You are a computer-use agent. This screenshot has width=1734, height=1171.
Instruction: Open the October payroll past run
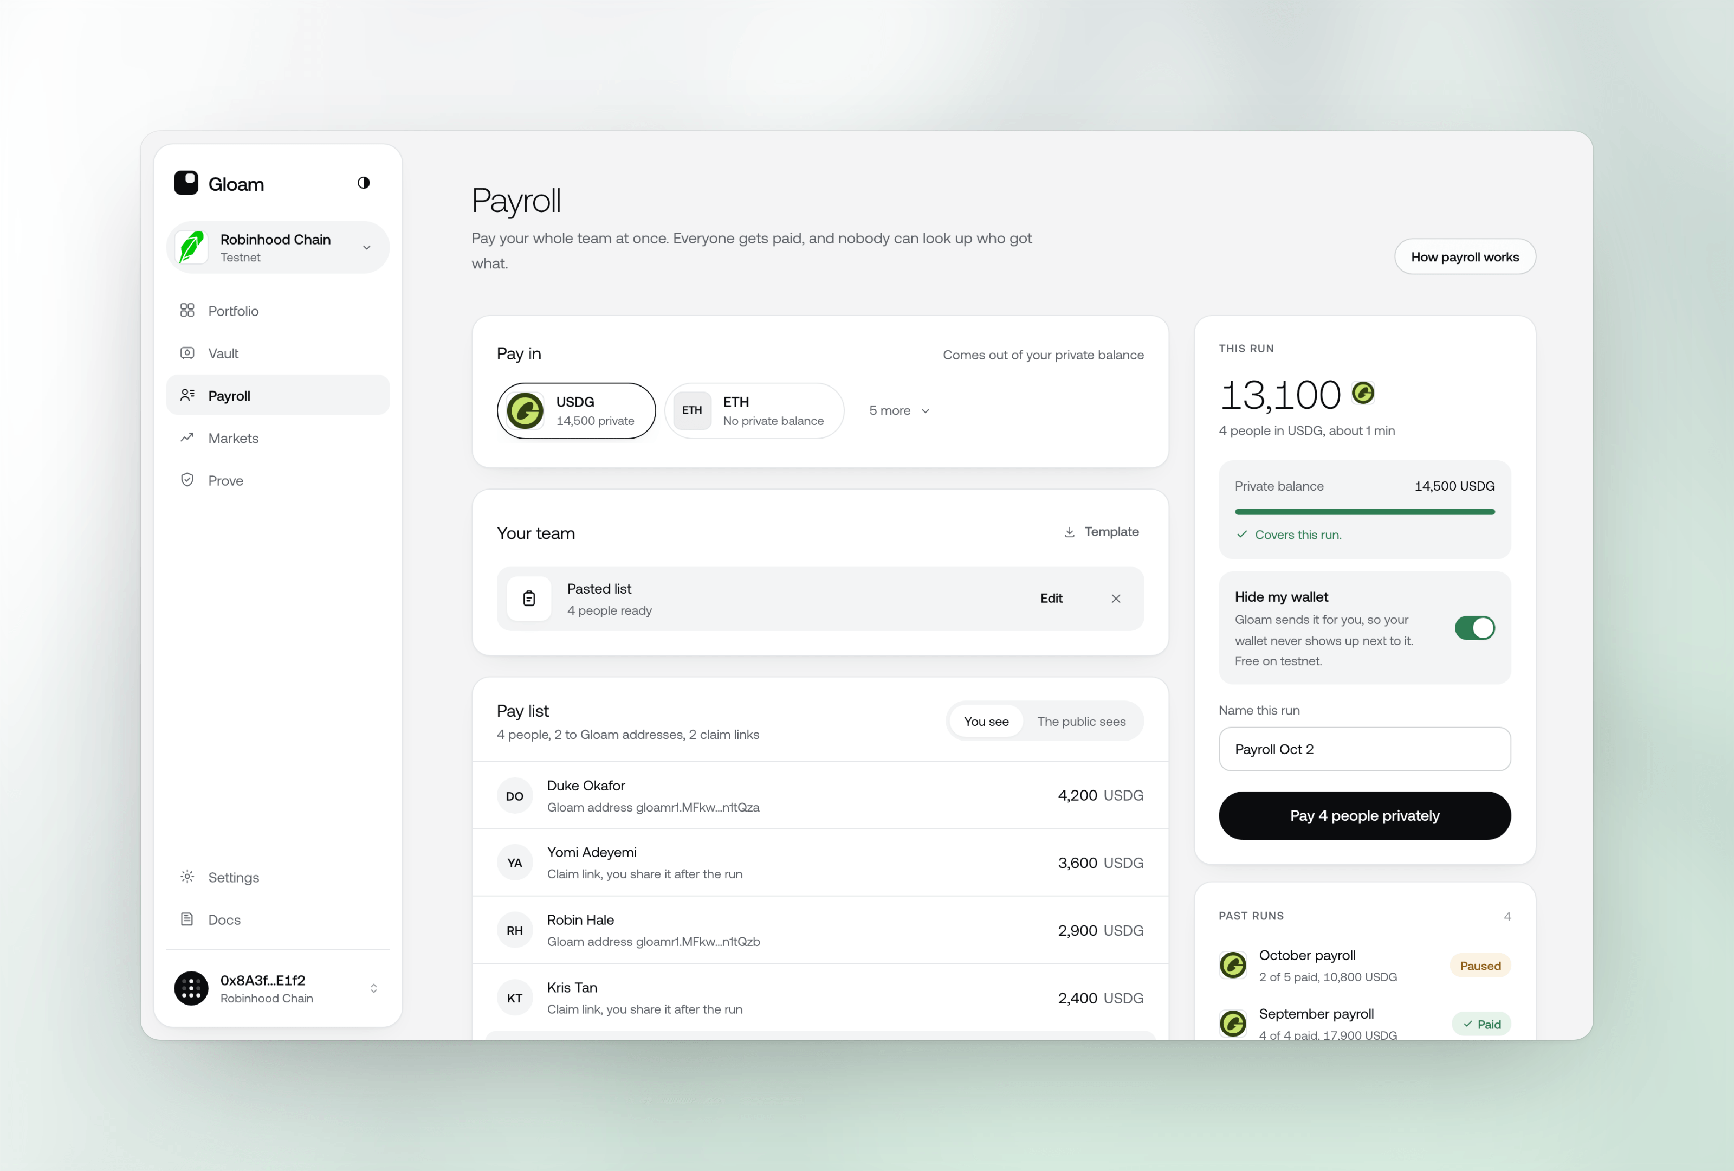[1364, 965]
